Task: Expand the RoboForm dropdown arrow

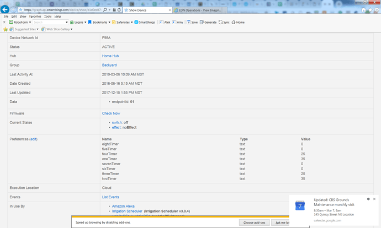Action: coord(30,22)
